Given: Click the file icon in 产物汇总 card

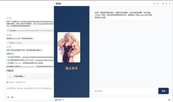Looking at the screenshot, I should (x=10, y=76).
